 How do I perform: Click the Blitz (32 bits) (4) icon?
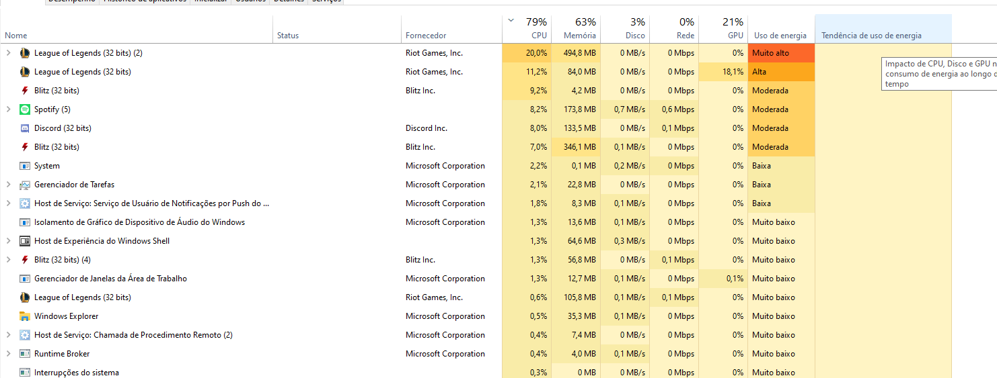click(25, 260)
